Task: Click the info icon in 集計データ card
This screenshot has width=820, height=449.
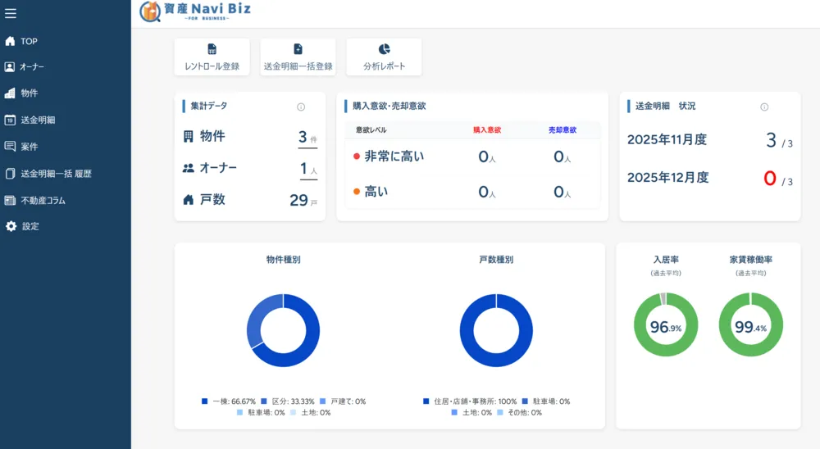Action: [x=301, y=107]
